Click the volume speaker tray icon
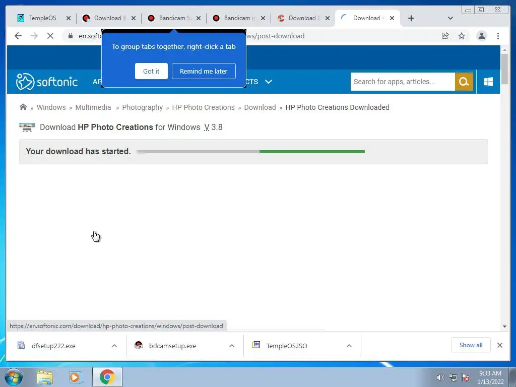This screenshot has height=387, width=516. (x=440, y=377)
